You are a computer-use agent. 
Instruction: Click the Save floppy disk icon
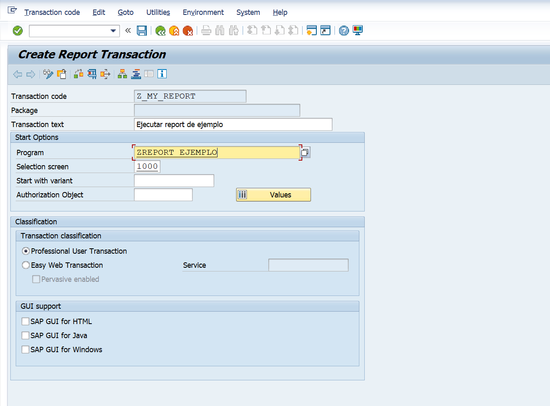[142, 31]
